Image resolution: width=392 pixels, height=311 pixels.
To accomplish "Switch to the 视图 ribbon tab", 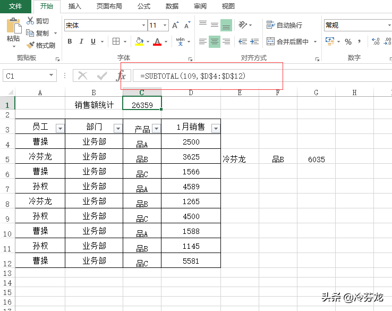I will click(x=228, y=6).
